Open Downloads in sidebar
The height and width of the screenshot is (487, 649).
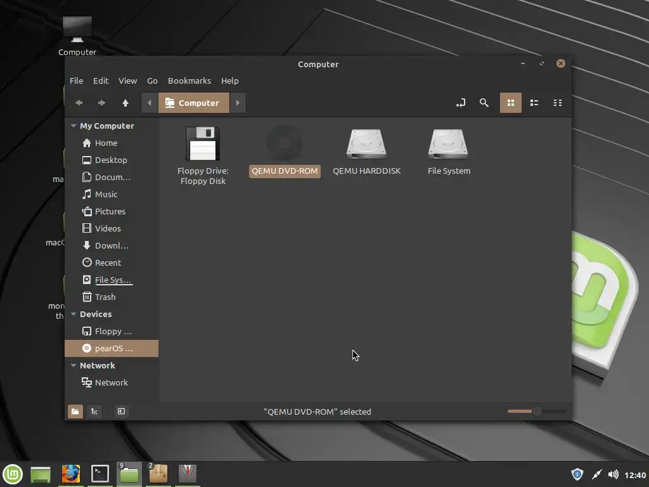pos(112,245)
